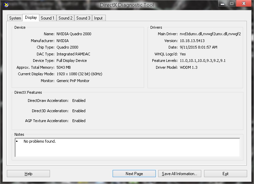Viewport: 254px width, 184px height.
Task: Switch to the Input tab
Action: [x=98, y=18]
